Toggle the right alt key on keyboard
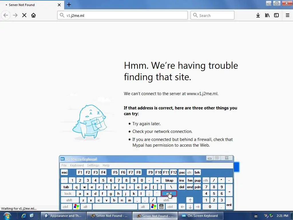 click(143, 207)
